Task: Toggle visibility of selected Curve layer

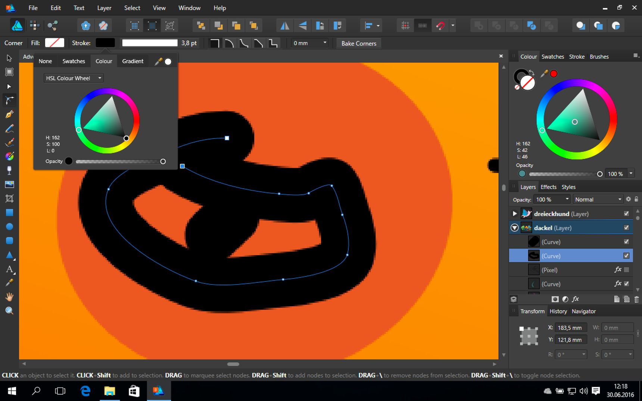Action: 626,256
